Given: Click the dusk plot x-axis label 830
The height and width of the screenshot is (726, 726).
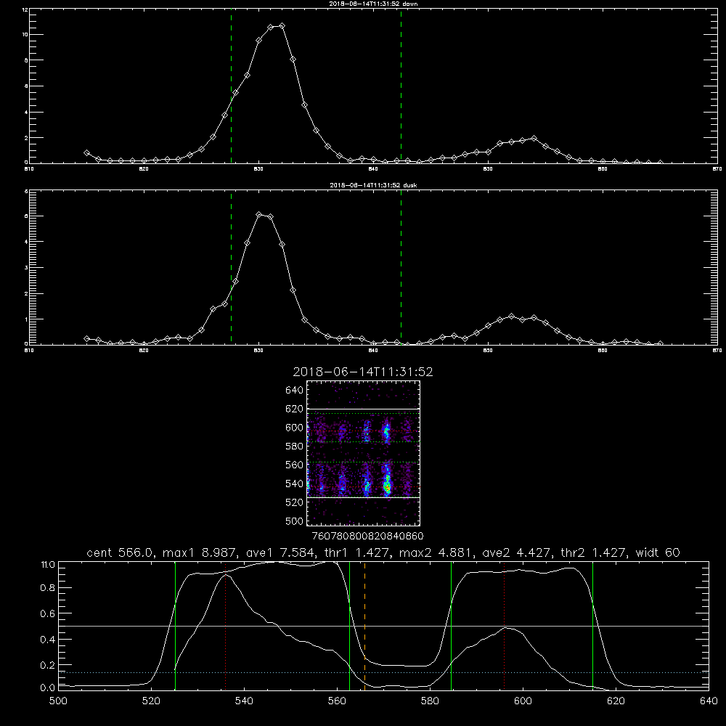Looking at the screenshot, I should [258, 351].
